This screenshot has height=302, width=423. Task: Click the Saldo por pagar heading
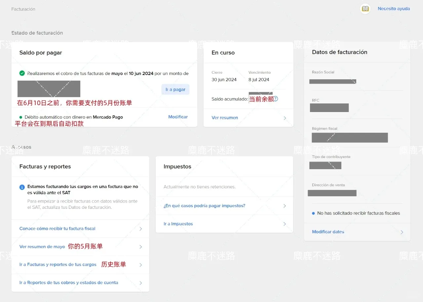tap(41, 53)
